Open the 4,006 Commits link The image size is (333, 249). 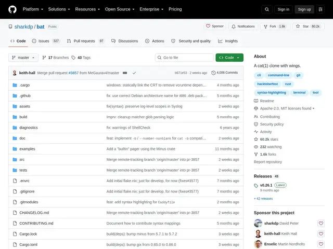(x=225, y=73)
